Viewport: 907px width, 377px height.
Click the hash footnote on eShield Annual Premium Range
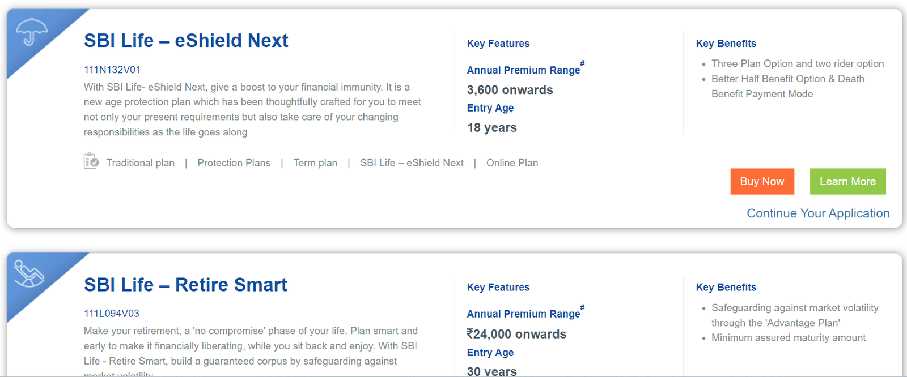[x=582, y=63]
